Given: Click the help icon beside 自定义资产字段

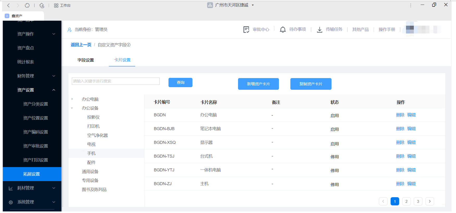Looking at the screenshot, I should click(129, 45).
